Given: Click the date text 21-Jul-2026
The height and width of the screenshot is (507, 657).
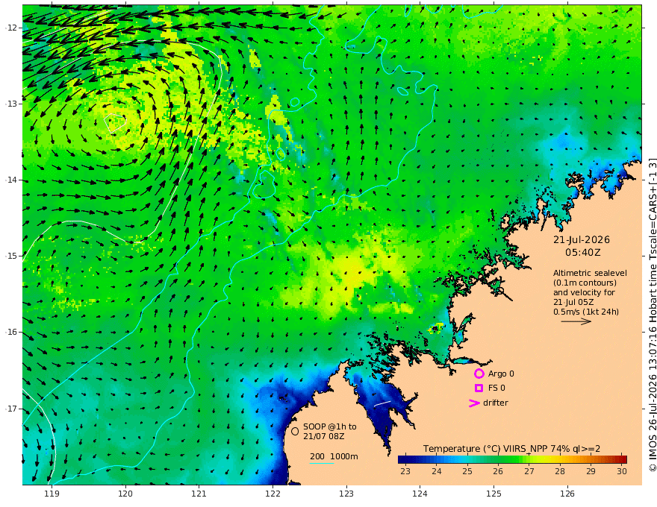Looking at the screenshot, I should click(581, 240).
